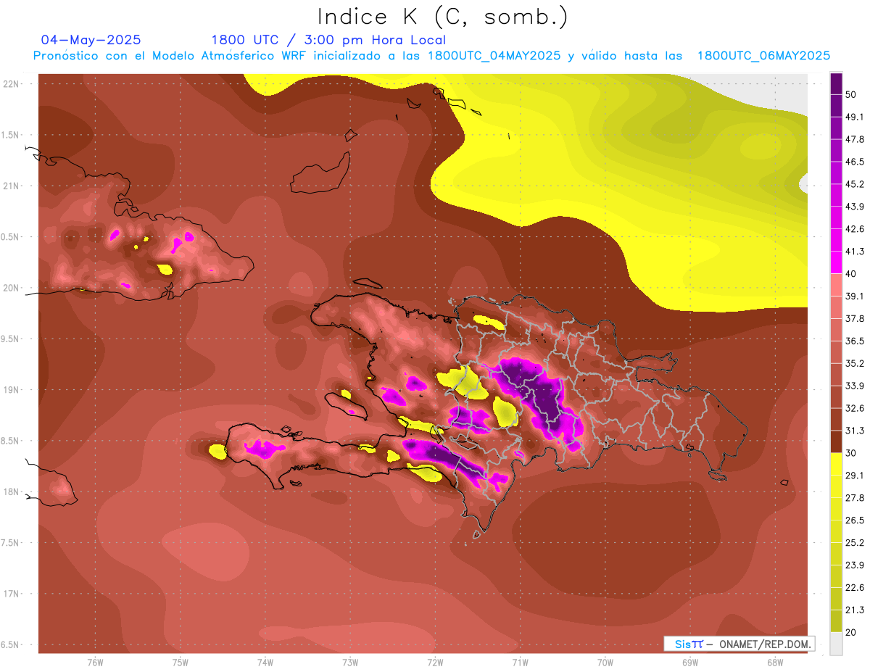Pick the colorbar value "29.1"
Viewport: 870px width, 672px height.
pos(855,475)
